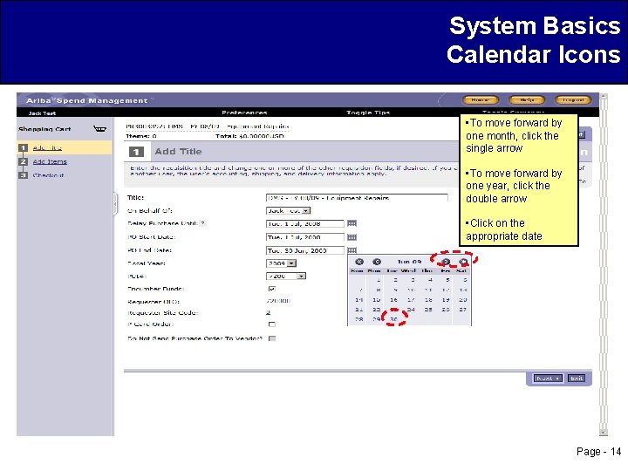Viewport: 628px width, 471px height.
Task: Select date 21 in the calendar
Action: 359,309
